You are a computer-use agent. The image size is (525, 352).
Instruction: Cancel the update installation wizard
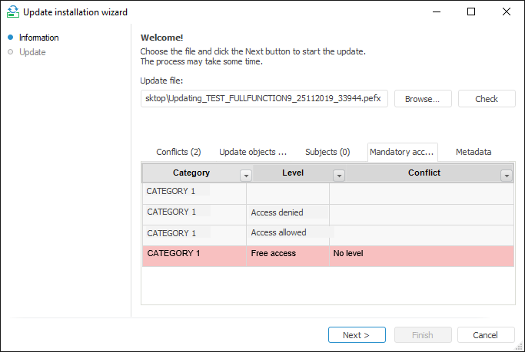click(x=486, y=335)
